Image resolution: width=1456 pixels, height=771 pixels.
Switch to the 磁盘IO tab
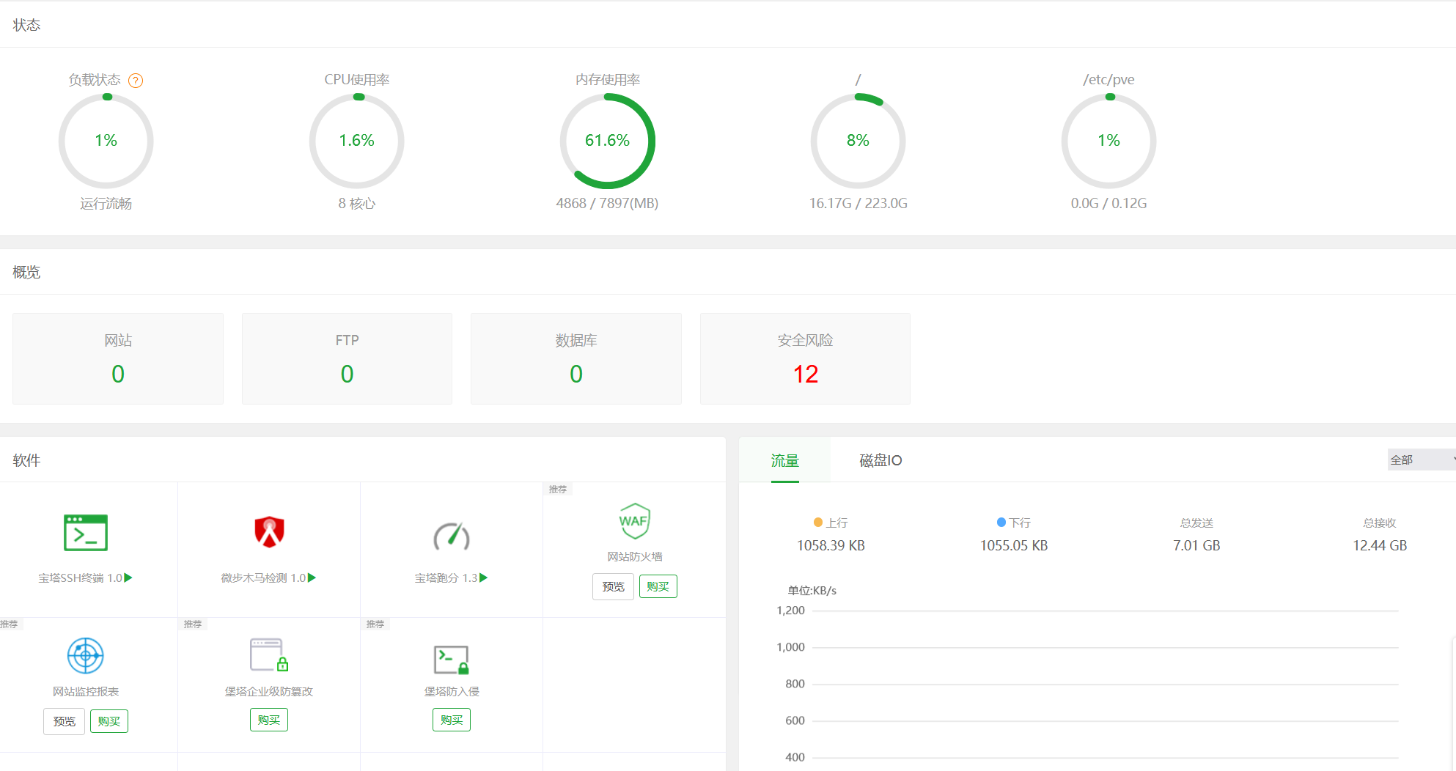tap(880, 460)
